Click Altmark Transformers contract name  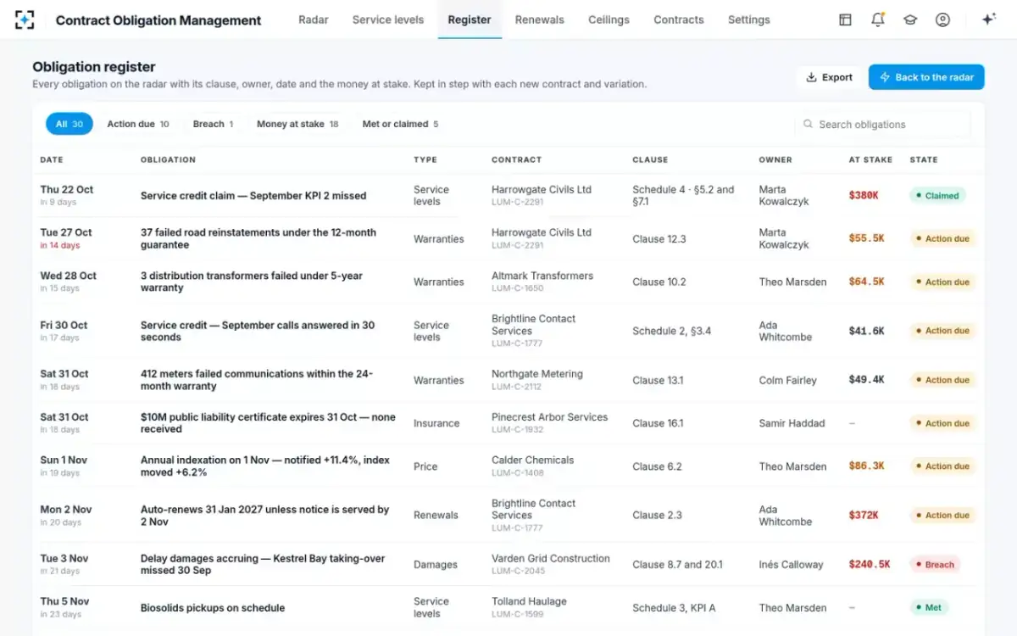pos(542,276)
